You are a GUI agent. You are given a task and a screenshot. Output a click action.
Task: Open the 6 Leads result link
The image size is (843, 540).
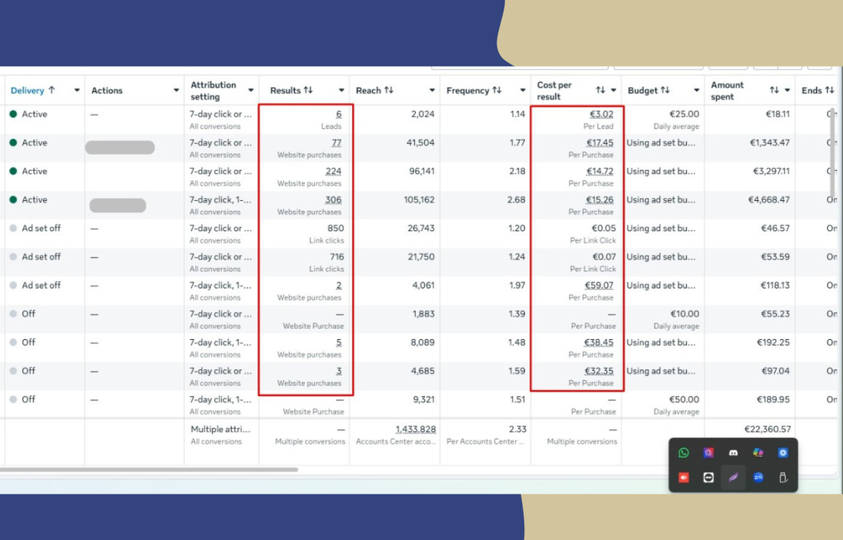[339, 114]
